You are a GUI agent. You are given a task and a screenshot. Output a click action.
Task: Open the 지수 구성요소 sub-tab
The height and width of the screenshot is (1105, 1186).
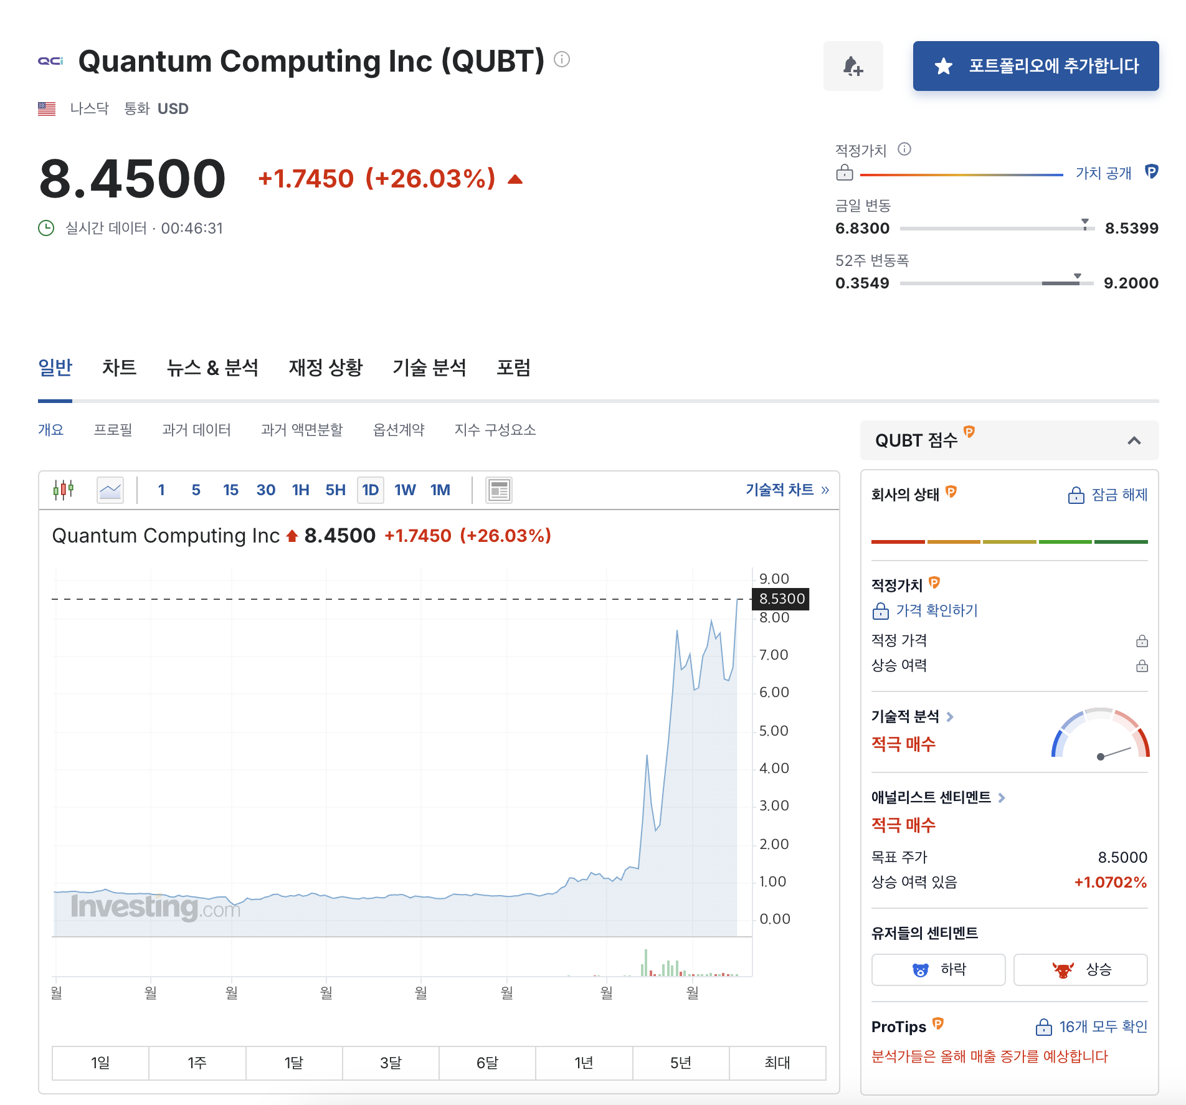tap(495, 430)
